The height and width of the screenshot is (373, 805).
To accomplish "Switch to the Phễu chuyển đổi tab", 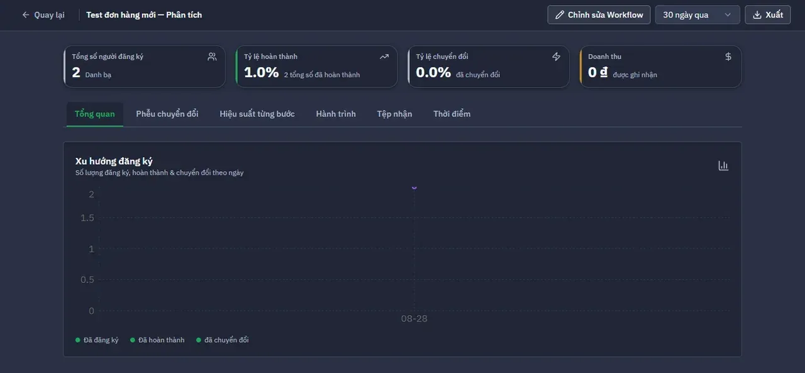I will (x=167, y=114).
